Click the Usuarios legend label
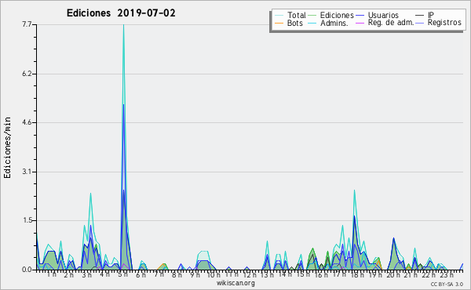 (383, 15)
